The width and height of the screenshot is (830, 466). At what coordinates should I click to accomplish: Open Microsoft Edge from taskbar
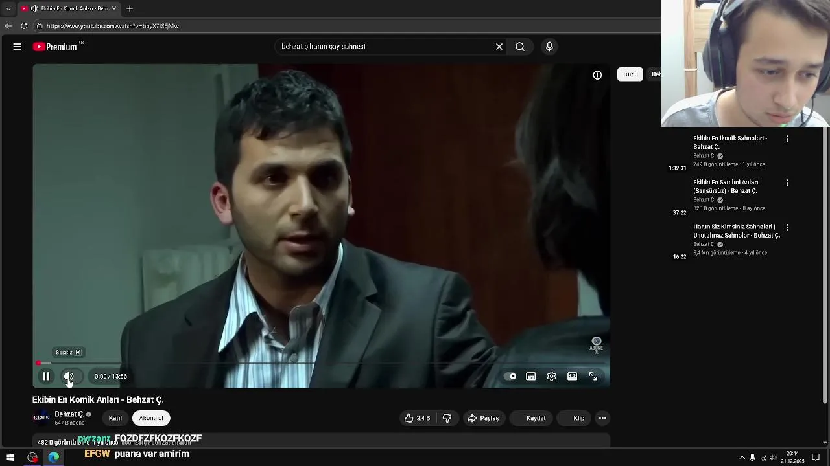point(54,458)
